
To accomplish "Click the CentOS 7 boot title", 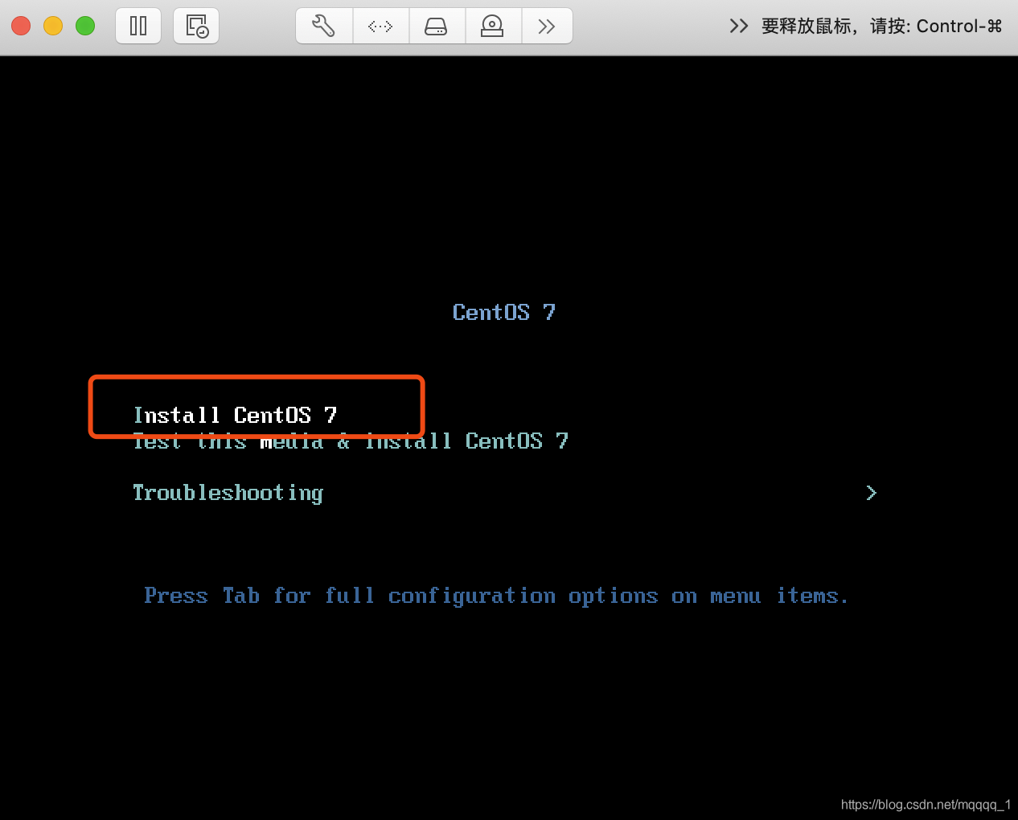I will [504, 312].
